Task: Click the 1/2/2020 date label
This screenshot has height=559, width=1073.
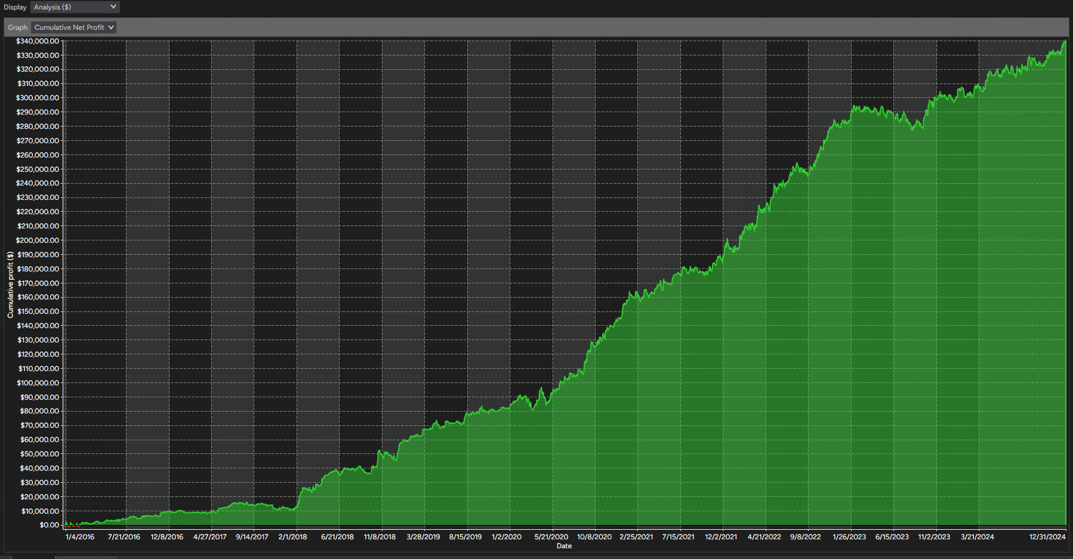Action: [x=507, y=537]
